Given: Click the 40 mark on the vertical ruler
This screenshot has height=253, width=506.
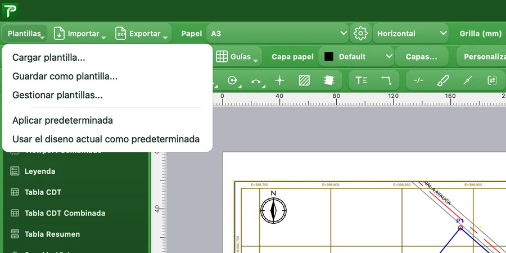Looking at the screenshot, I should pyautogui.click(x=157, y=209).
